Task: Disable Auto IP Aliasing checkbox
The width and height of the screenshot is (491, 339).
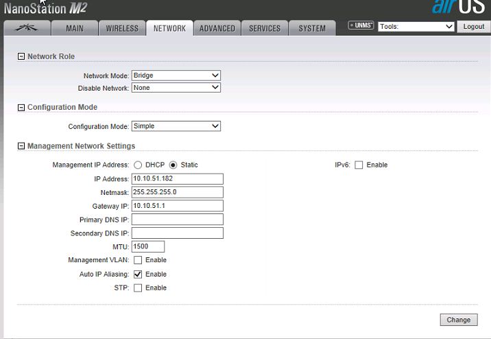Action: click(138, 274)
